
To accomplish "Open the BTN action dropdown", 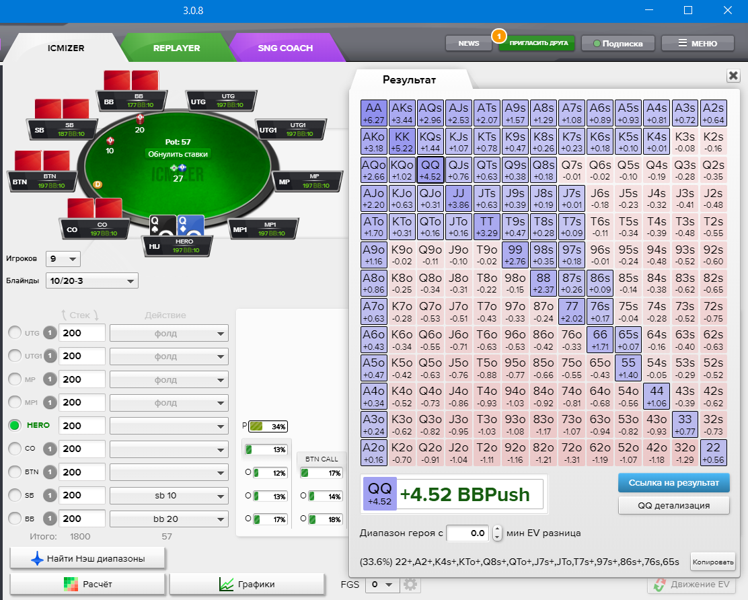I will pyautogui.click(x=169, y=473).
